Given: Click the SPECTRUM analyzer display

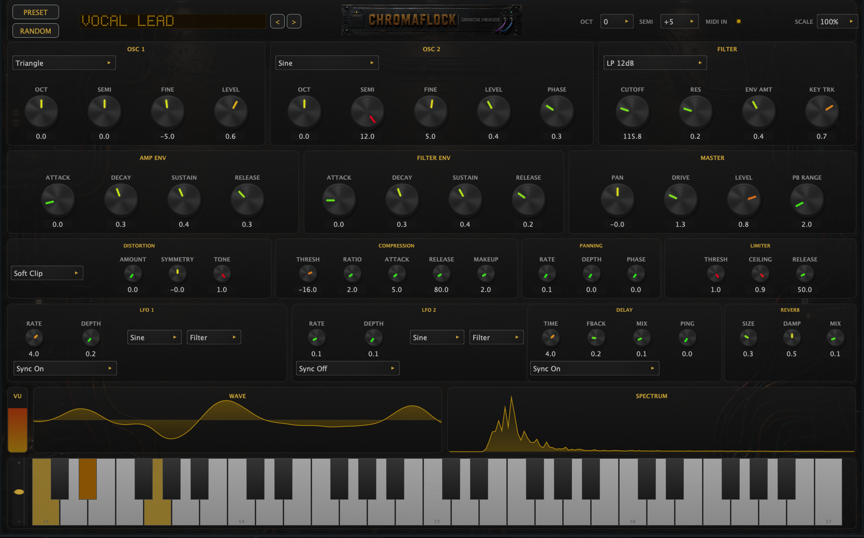Looking at the screenshot, I should click(652, 420).
